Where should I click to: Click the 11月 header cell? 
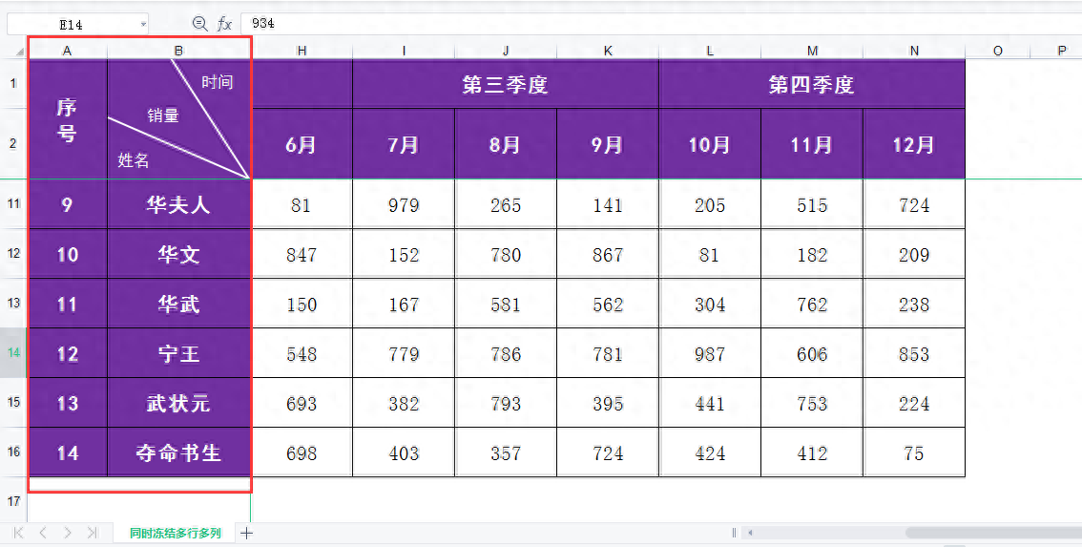(812, 143)
